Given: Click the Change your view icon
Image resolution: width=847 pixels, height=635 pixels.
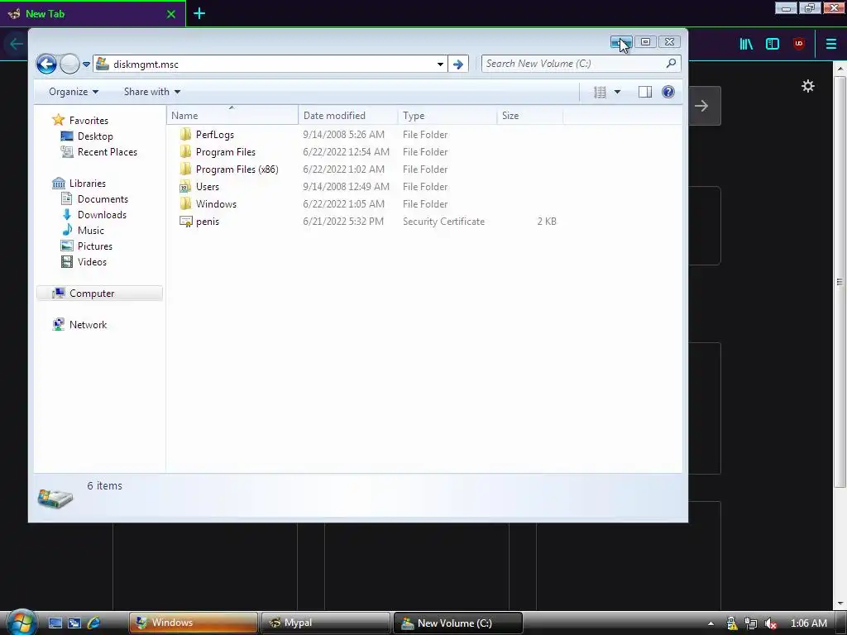Looking at the screenshot, I should tap(600, 92).
